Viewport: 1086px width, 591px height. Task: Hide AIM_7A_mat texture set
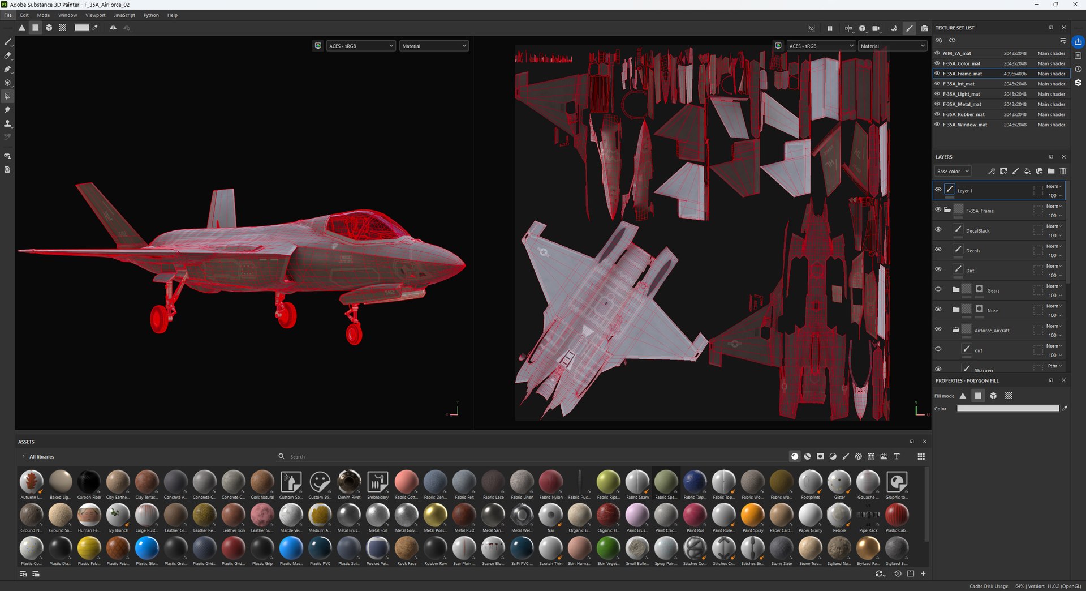point(937,53)
